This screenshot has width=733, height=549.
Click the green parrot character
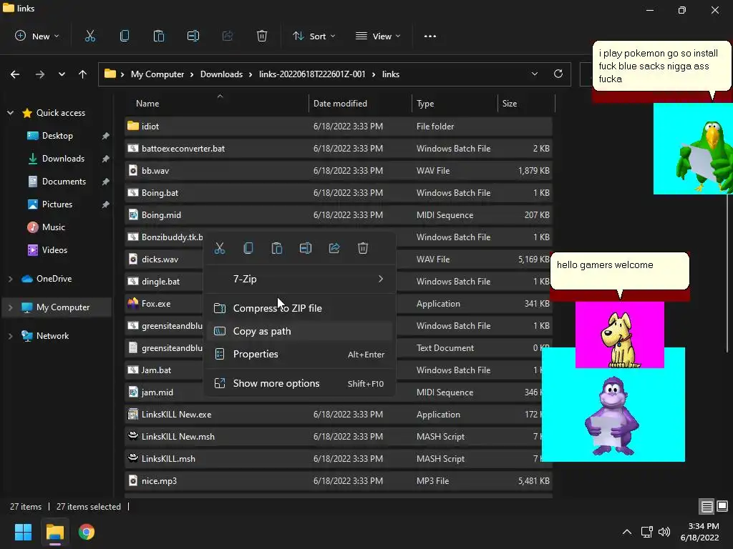705,156
